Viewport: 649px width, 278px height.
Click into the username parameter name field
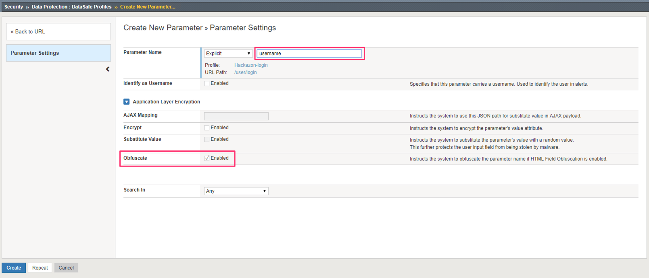(309, 54)
